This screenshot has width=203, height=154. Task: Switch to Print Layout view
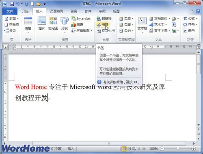point(124,149)
